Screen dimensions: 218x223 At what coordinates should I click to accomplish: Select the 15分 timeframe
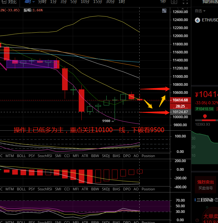97,2
